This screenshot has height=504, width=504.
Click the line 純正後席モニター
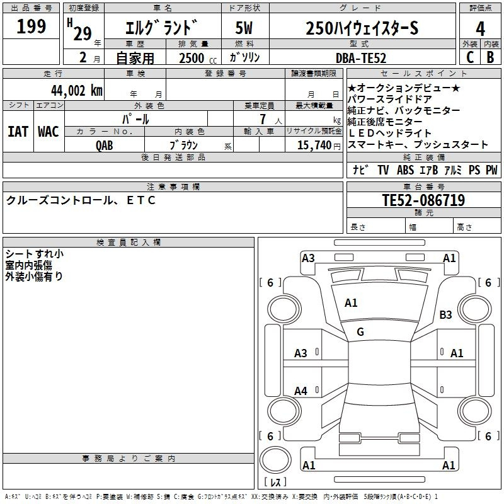click(385, 122)
